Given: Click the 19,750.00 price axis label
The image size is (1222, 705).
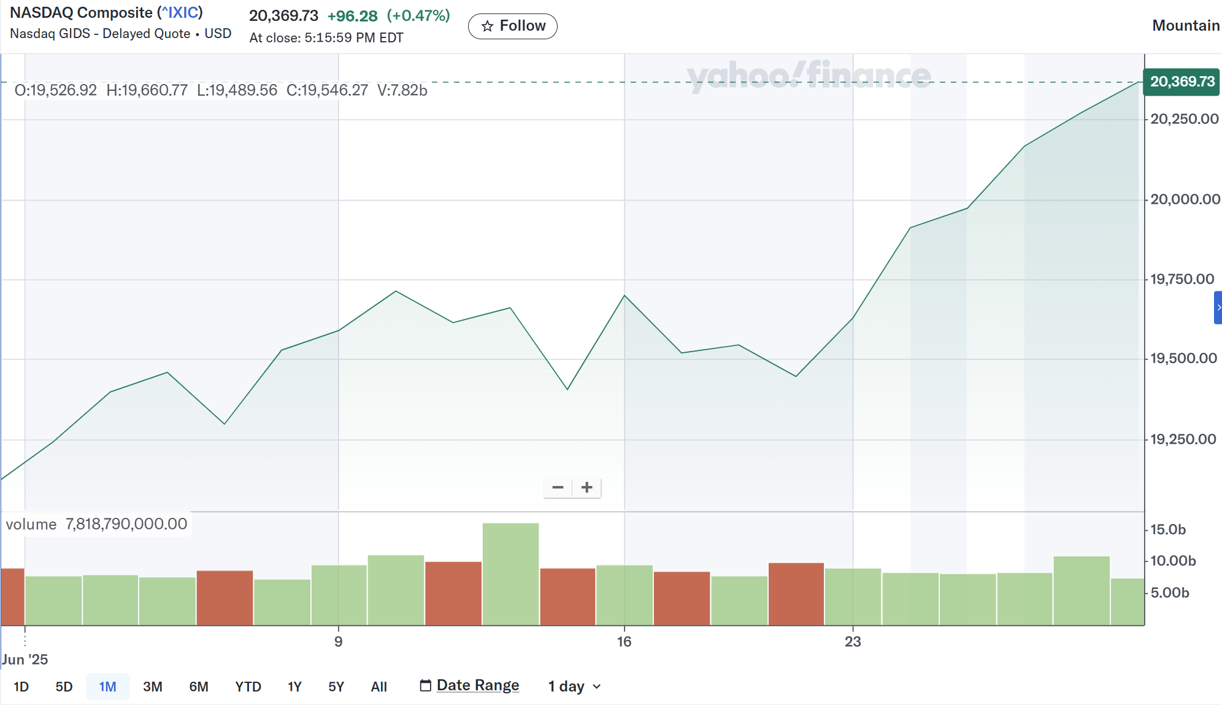Looking at the screenshot, I should [x=1182, y=279].
